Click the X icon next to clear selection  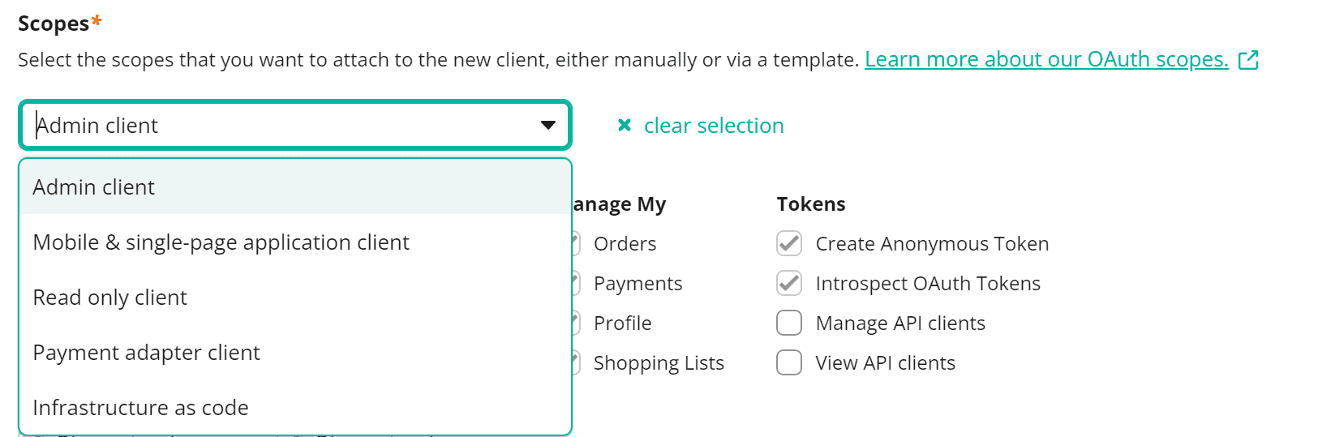click(625, 125)
